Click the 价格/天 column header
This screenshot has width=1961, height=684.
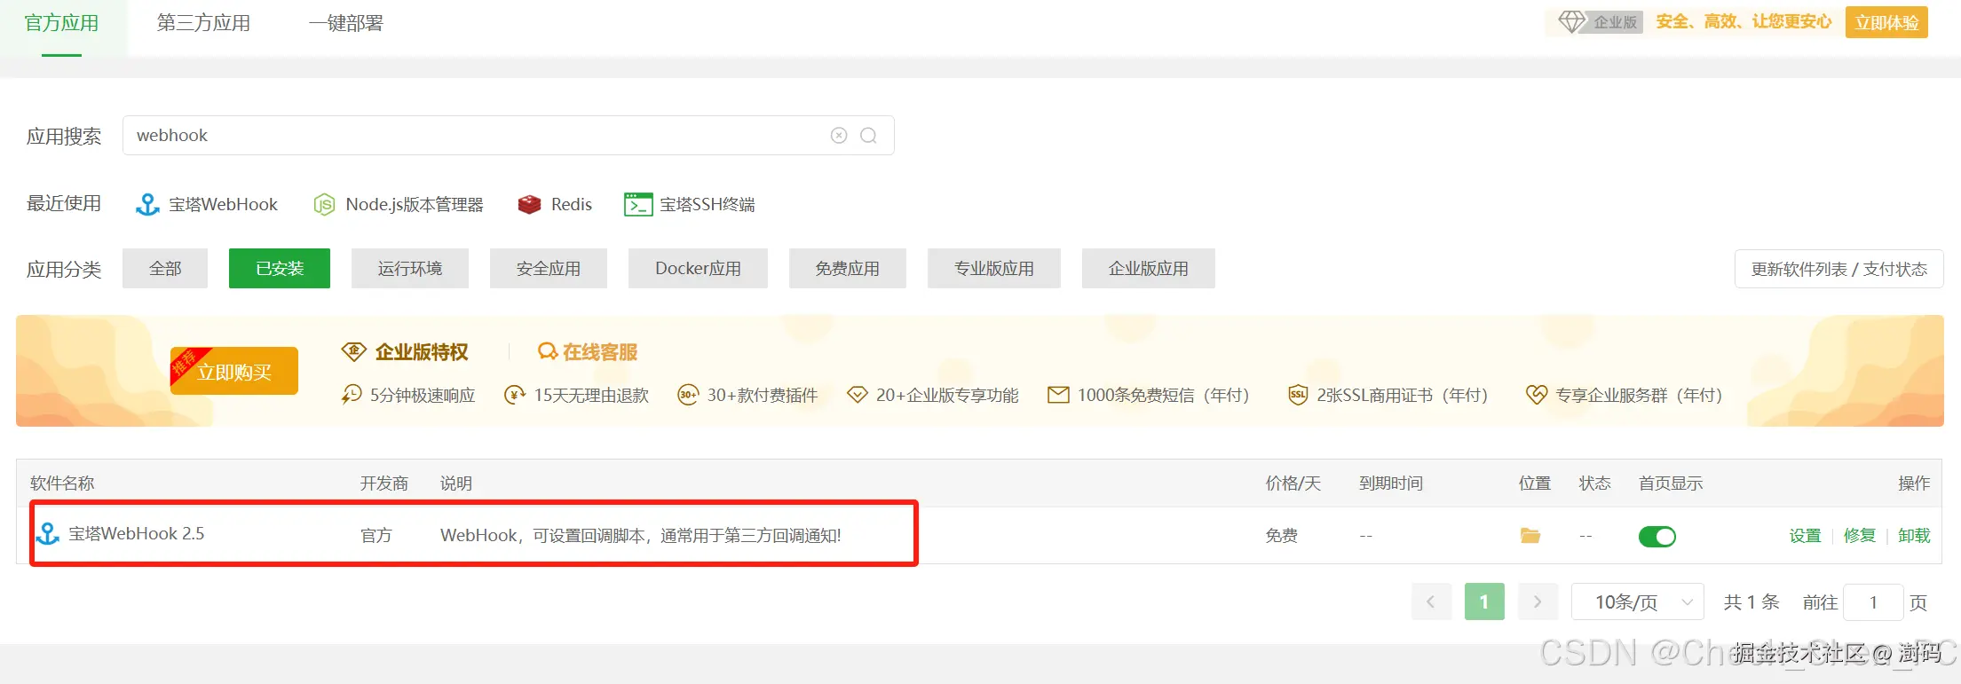[x=1293, y=484]
